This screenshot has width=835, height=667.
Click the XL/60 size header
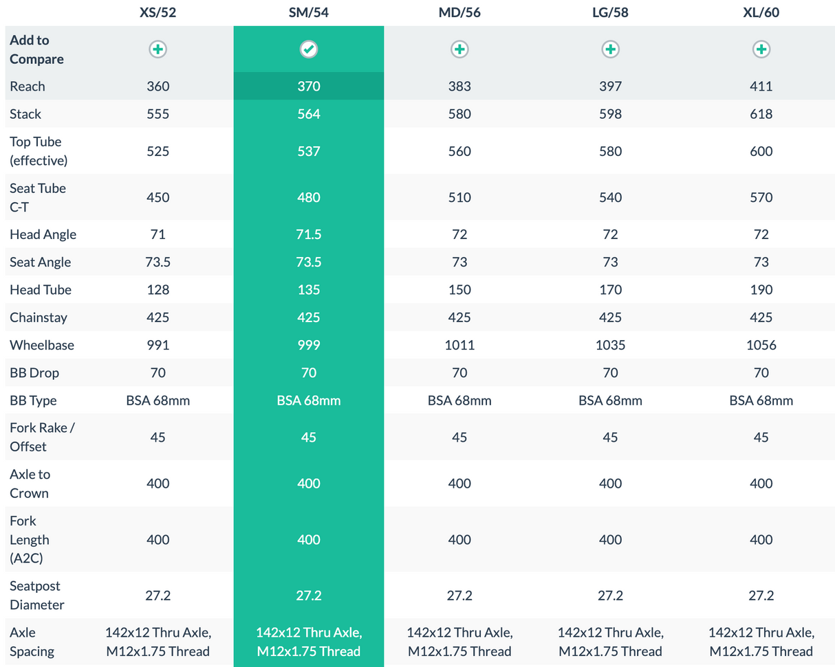click(761, 12)
